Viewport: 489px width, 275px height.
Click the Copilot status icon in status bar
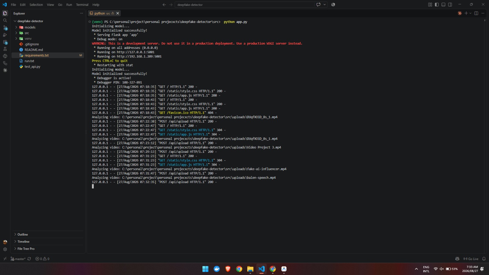pyautogui.click(x=457, y=259)
